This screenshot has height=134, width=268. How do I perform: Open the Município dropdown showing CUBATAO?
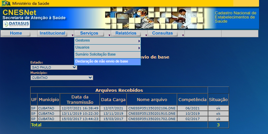coord(62,77)
